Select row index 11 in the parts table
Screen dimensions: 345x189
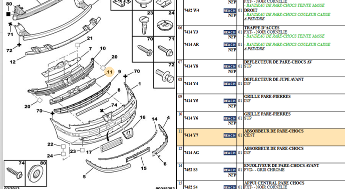[x=180, y=131]
